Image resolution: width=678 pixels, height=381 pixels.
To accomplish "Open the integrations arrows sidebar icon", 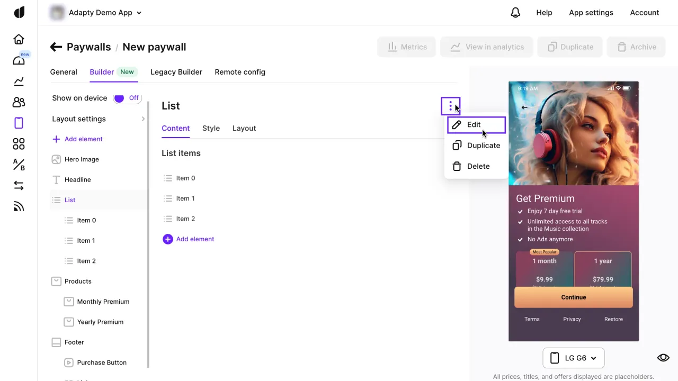I will point(19,185).
